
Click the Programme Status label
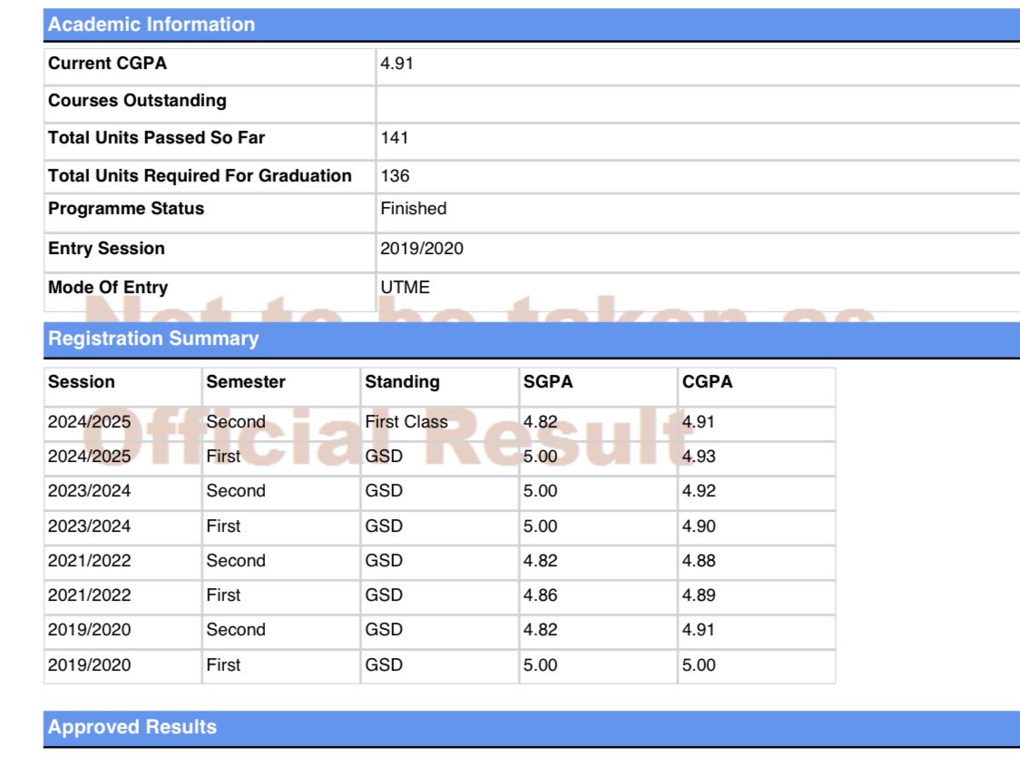126,209
